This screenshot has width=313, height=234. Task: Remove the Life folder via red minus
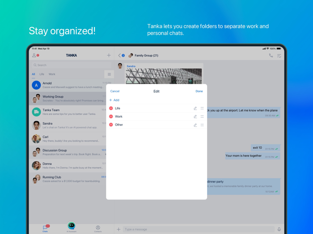point(111,108)
